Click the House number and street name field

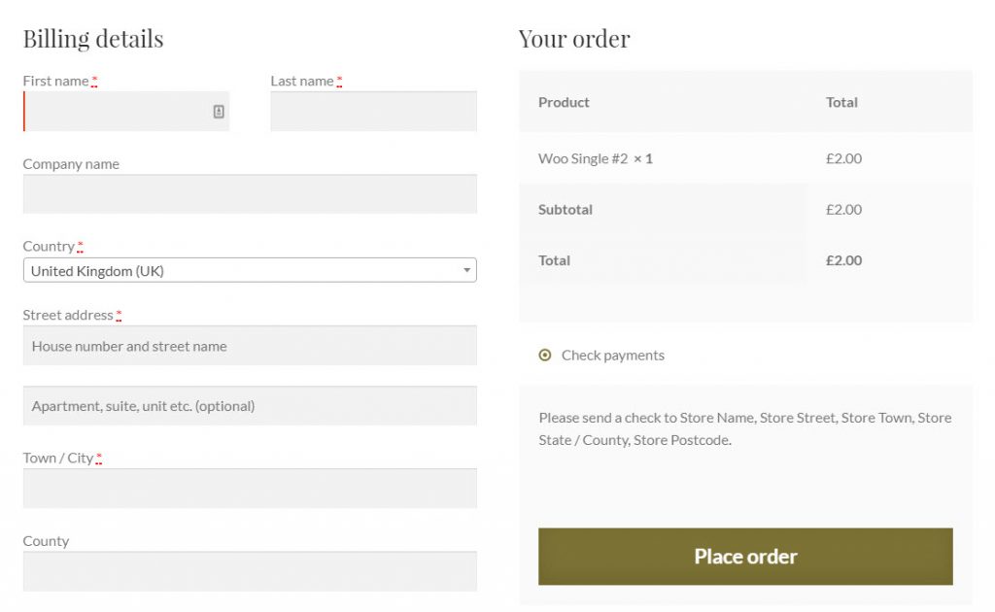click(x=249, y=345)
